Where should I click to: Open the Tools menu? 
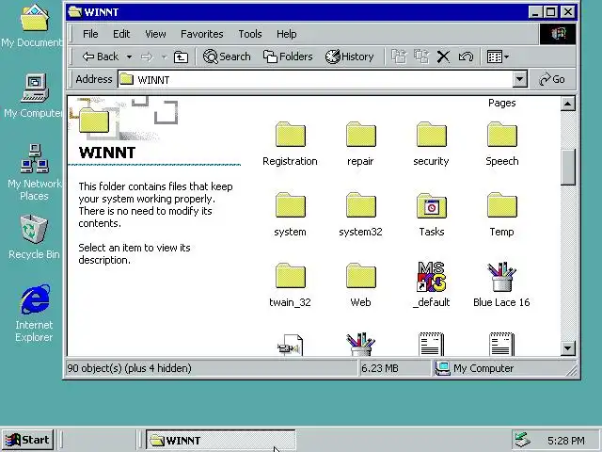[250, 34]
